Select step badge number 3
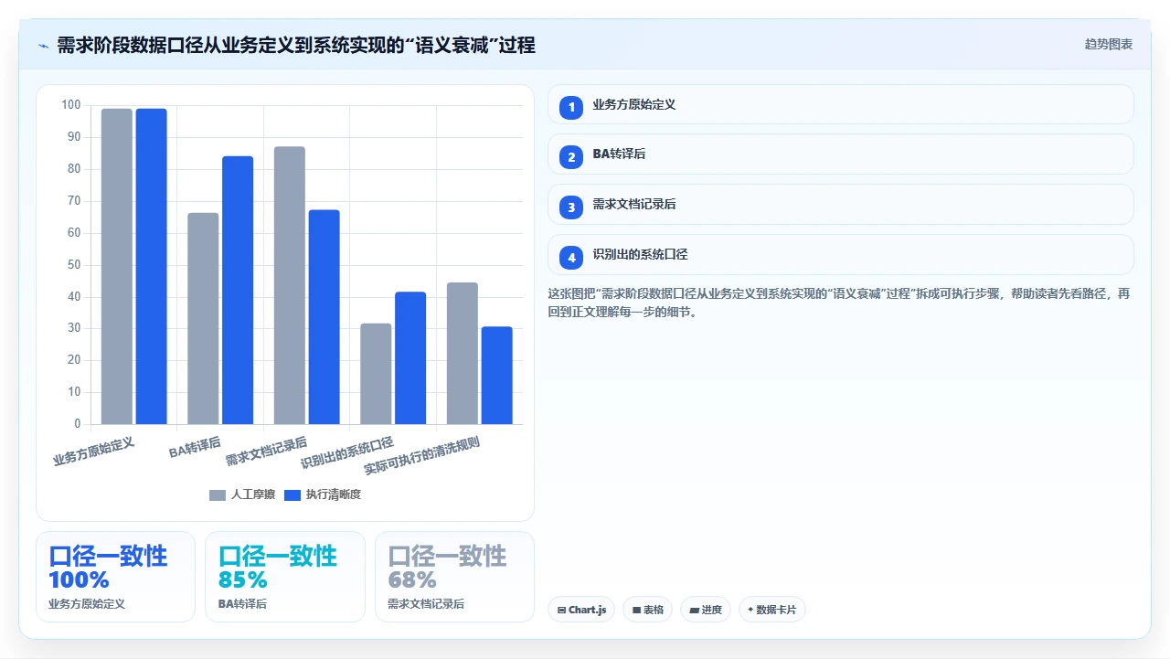This screenshot has height=659, width=1170. coord(571,207)
